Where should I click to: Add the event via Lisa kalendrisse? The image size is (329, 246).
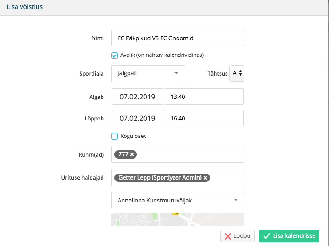(289, 236)
